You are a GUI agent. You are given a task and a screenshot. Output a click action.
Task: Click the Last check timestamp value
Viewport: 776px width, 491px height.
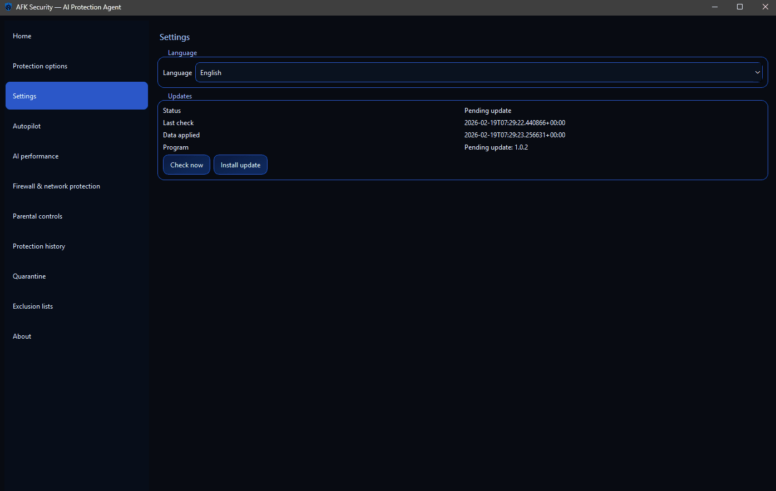click(x=515, y=122)
